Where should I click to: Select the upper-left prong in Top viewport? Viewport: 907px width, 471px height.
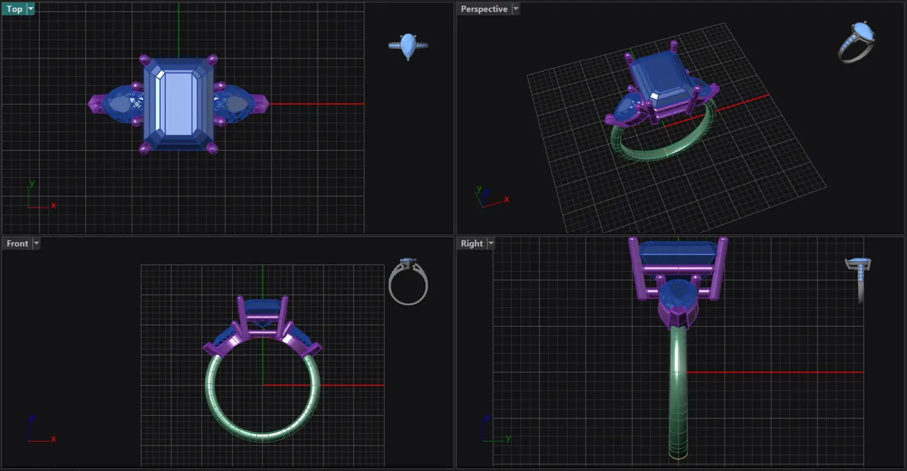(x=145, y=59)
